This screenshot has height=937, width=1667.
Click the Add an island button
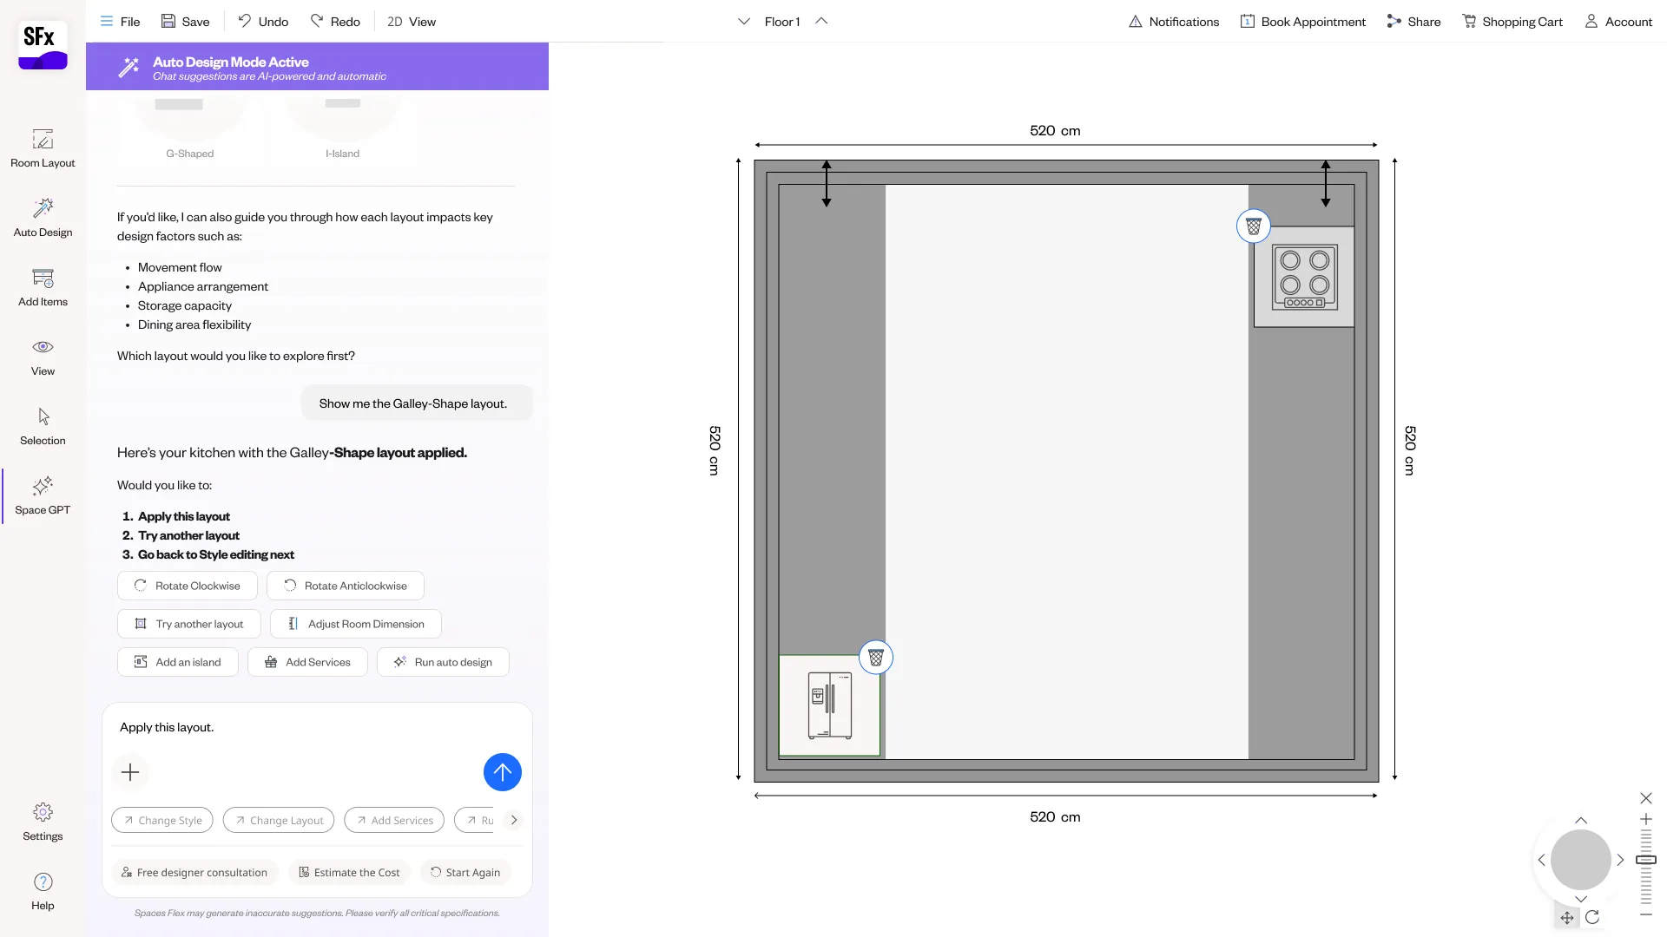[178, 662]
